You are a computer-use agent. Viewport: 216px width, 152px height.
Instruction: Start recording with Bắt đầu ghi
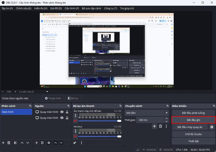coord(193,120)
